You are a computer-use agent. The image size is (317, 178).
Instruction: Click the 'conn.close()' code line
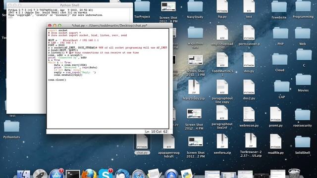click(57, 80)
